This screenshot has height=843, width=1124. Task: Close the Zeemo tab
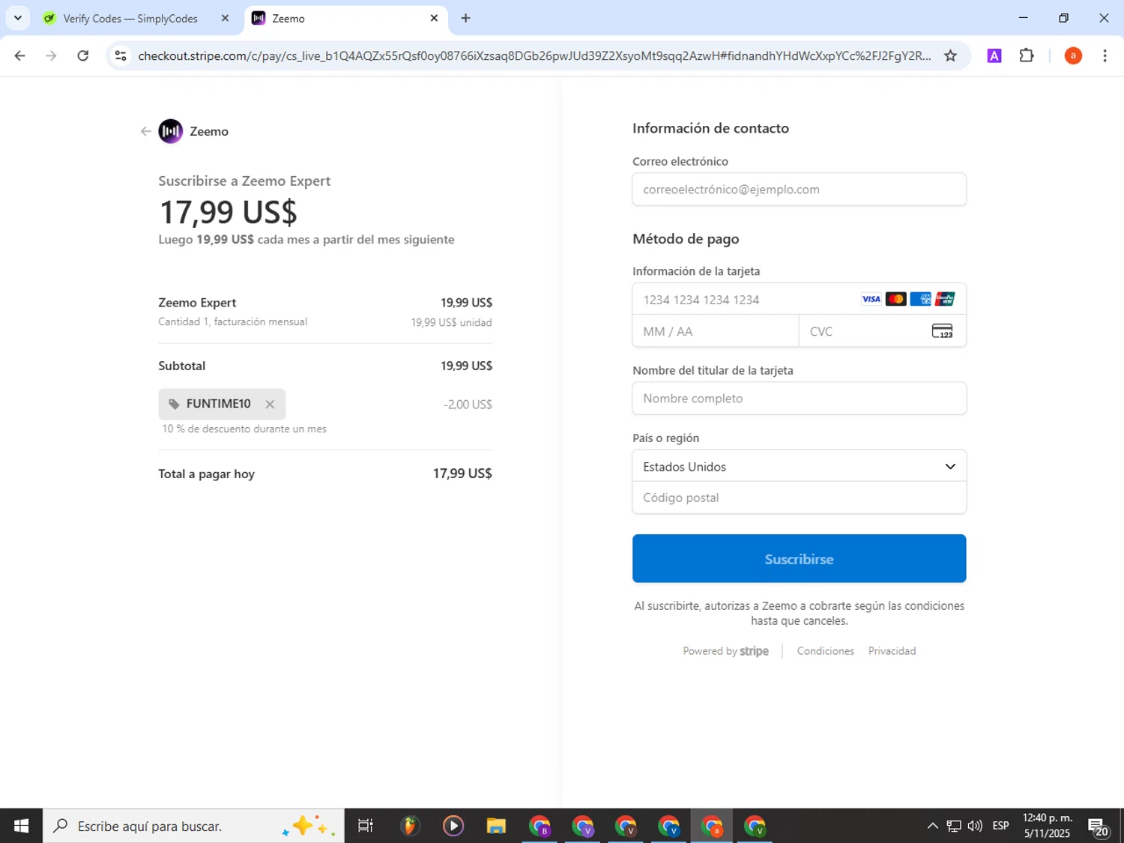434,18
